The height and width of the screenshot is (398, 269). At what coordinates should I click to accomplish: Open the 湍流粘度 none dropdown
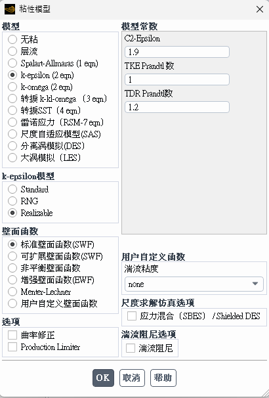[x=194, y=284]
